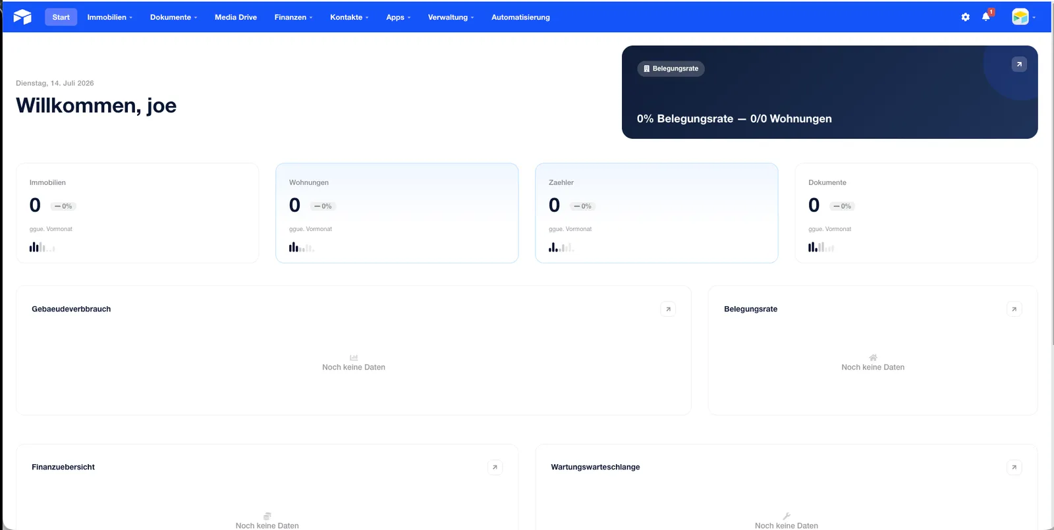Open the Zaehler stat card
The image size is (1054, 530).
tap(656, 213)
